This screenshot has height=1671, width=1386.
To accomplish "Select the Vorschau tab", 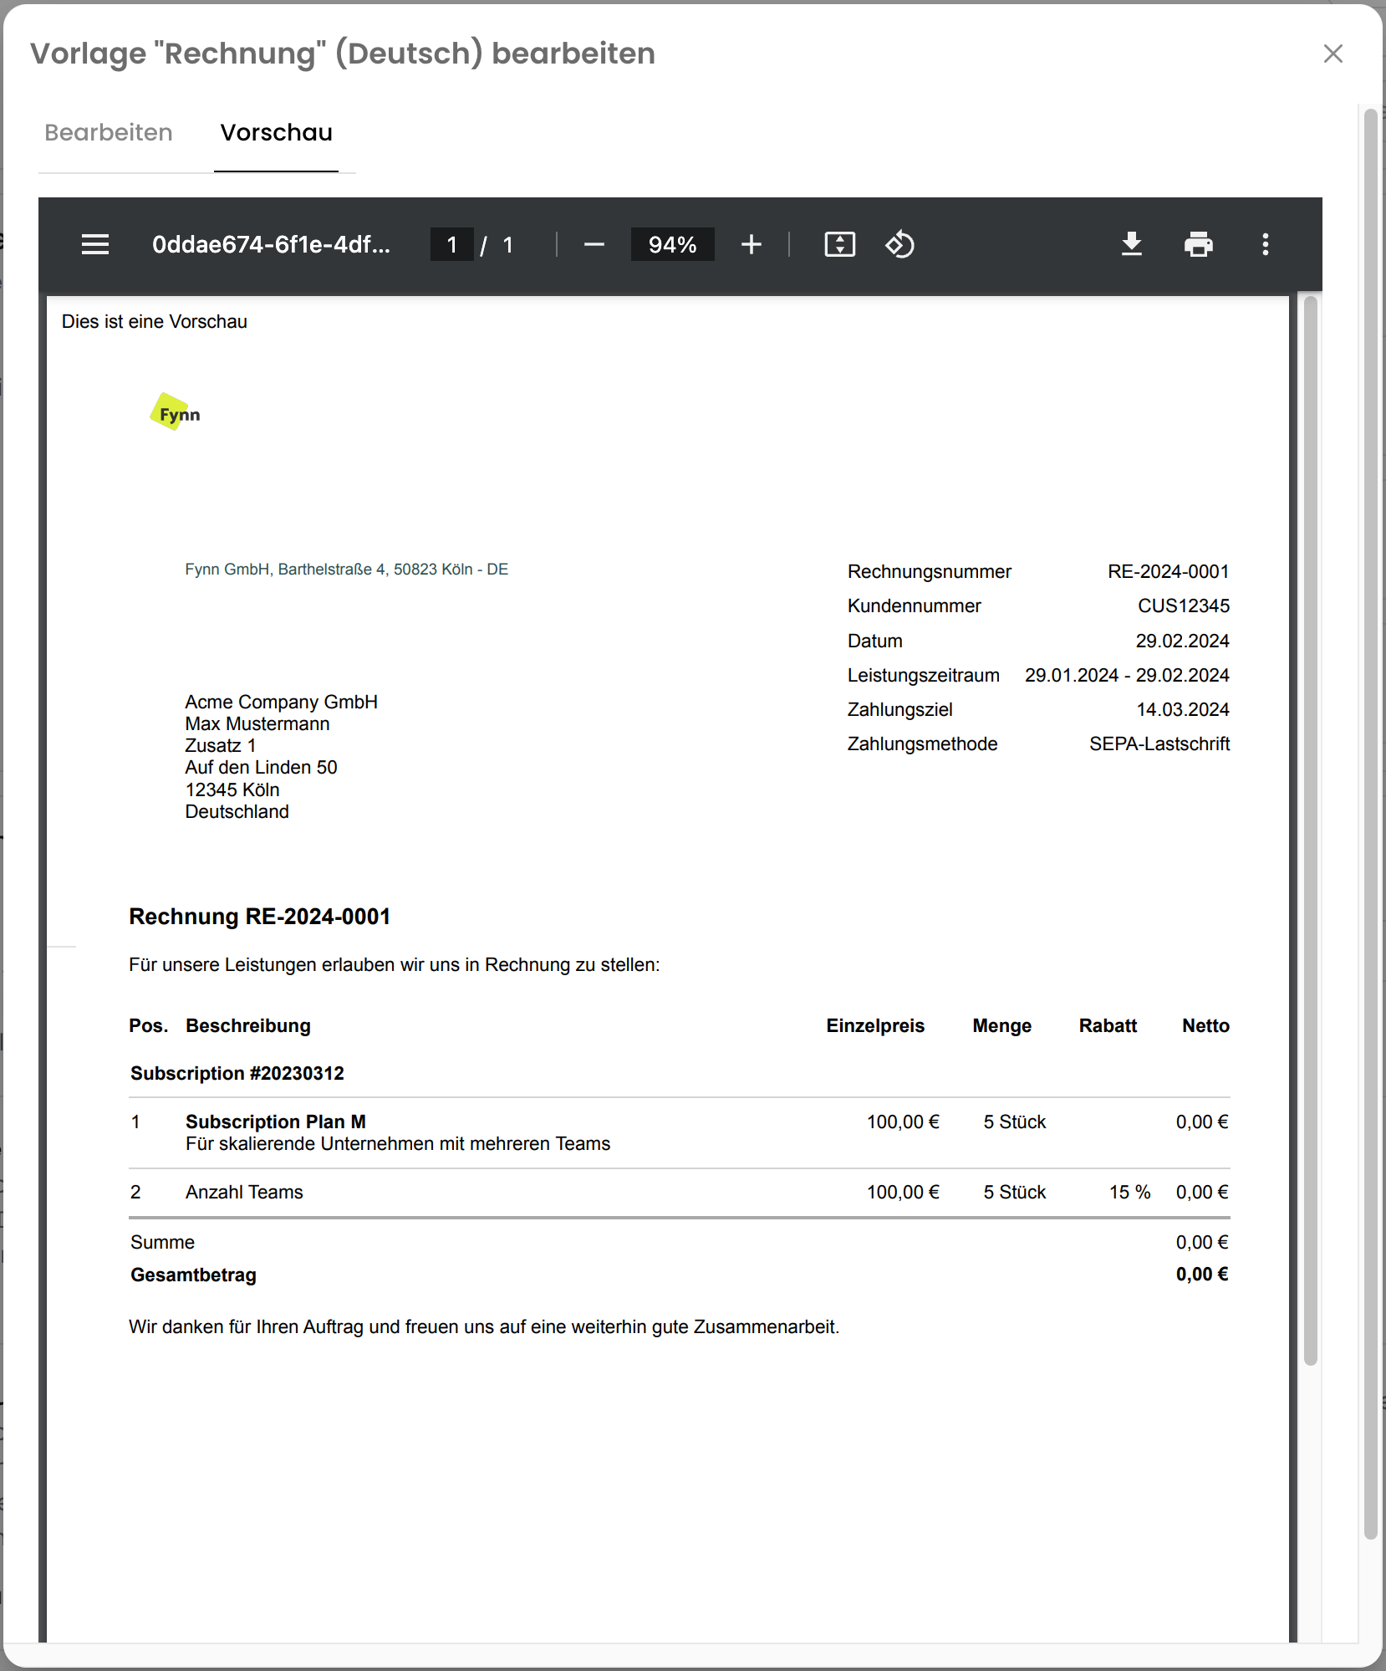I will [x=277, y=133].
